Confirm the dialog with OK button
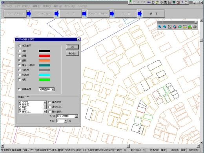Image resolution: width=204 pixels, height=153 pixels. click(x=72, y=47)
